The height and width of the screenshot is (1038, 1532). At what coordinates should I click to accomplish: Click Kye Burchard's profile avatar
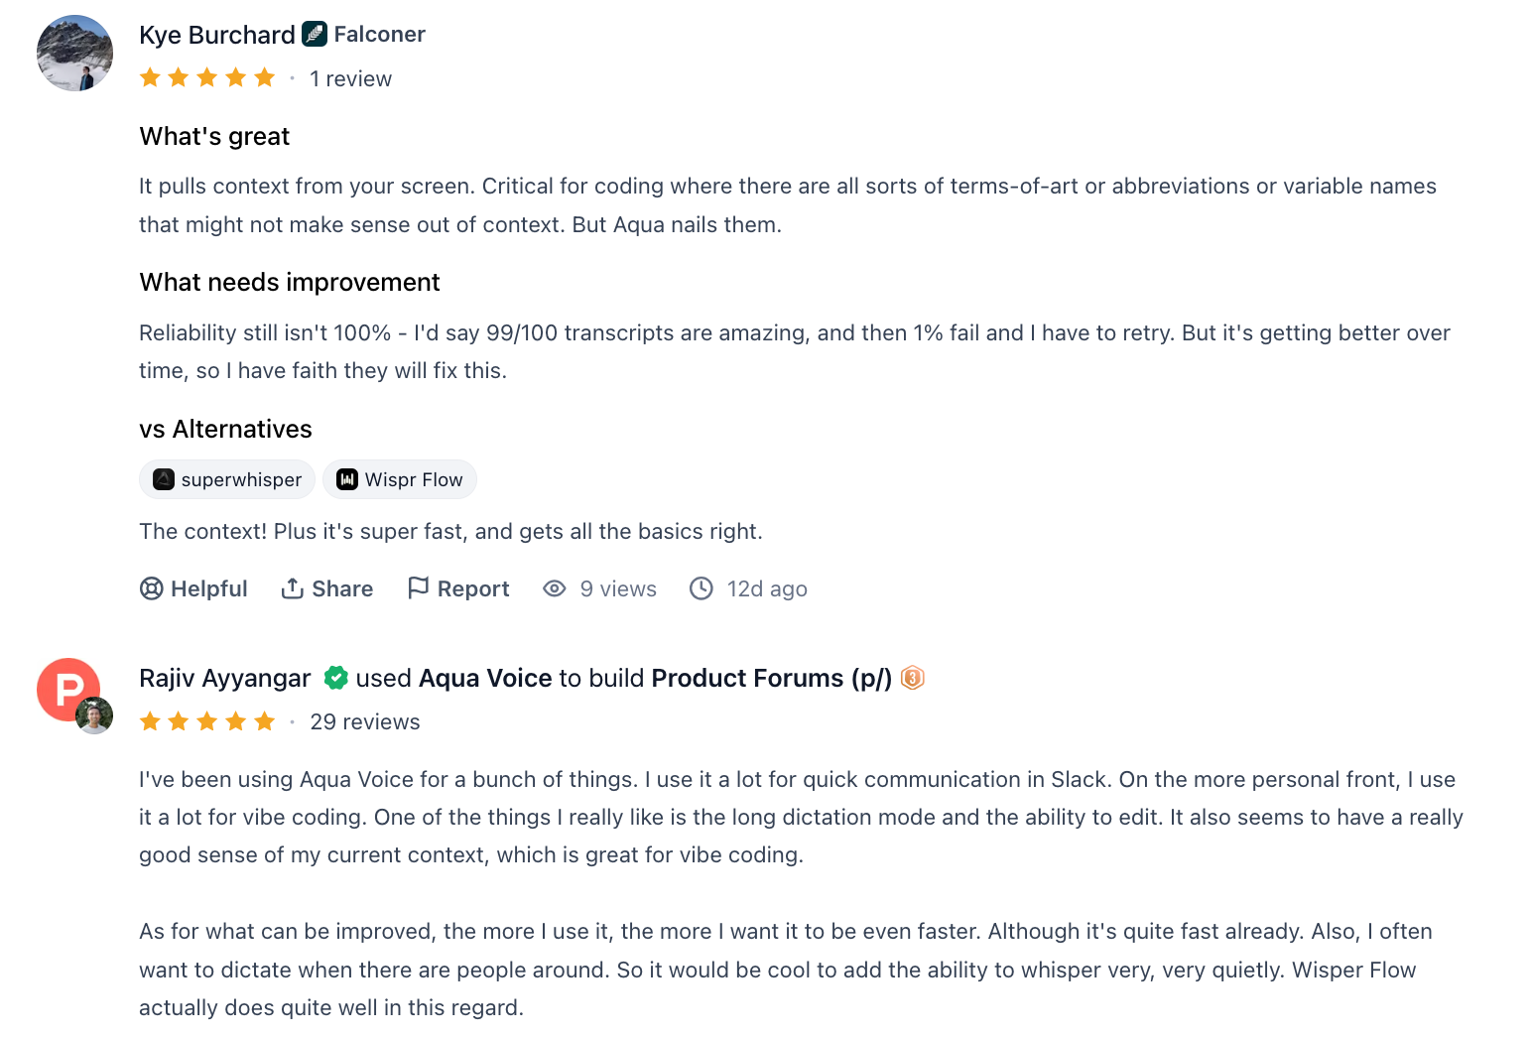tap(74, 53)
